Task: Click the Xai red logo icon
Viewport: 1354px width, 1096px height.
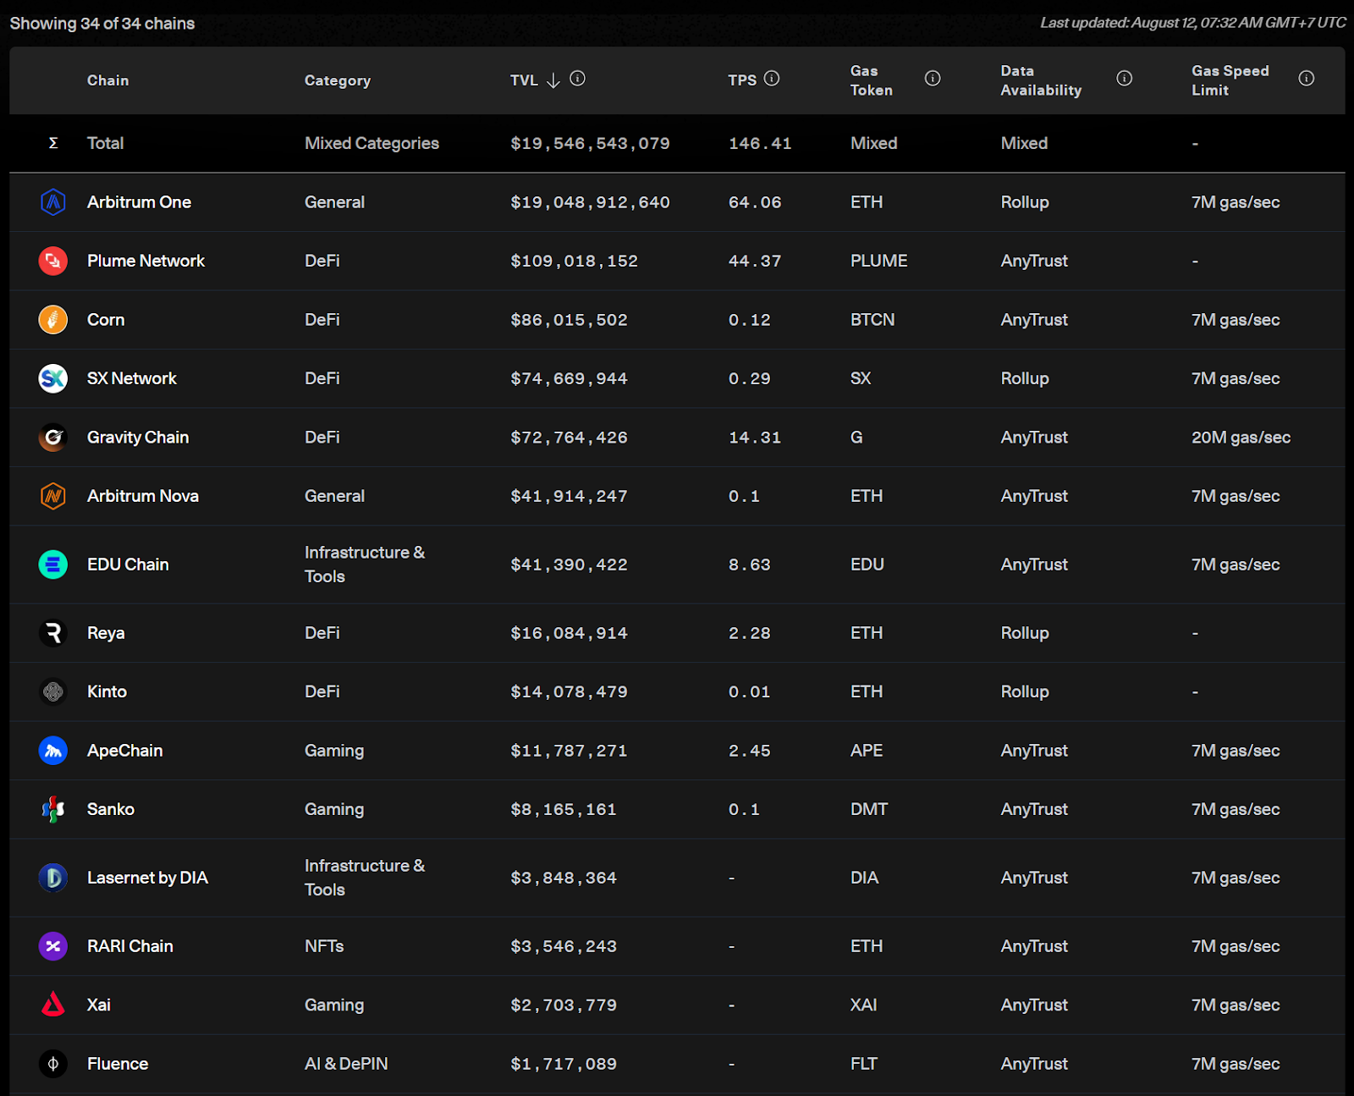Action: [53, 1005]
